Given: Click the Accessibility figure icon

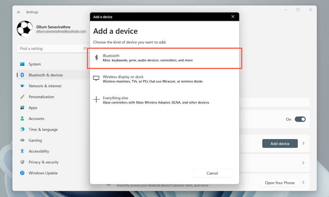Looking at the screenshot, I should tap(22, 151).
